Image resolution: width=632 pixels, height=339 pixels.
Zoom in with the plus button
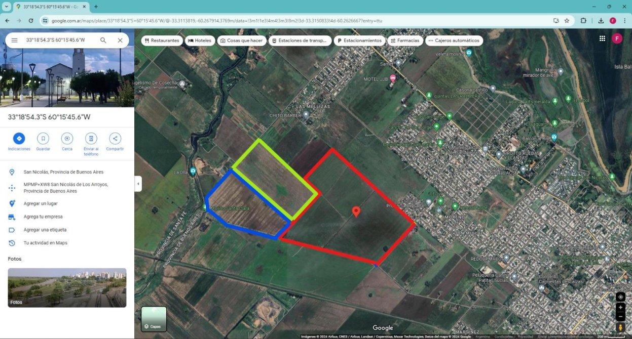pos(620,307)
